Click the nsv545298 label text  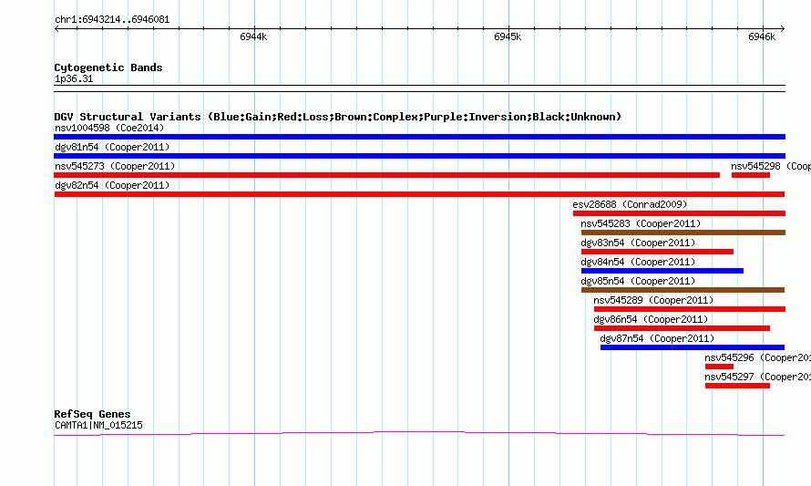[x=771, y=166]
